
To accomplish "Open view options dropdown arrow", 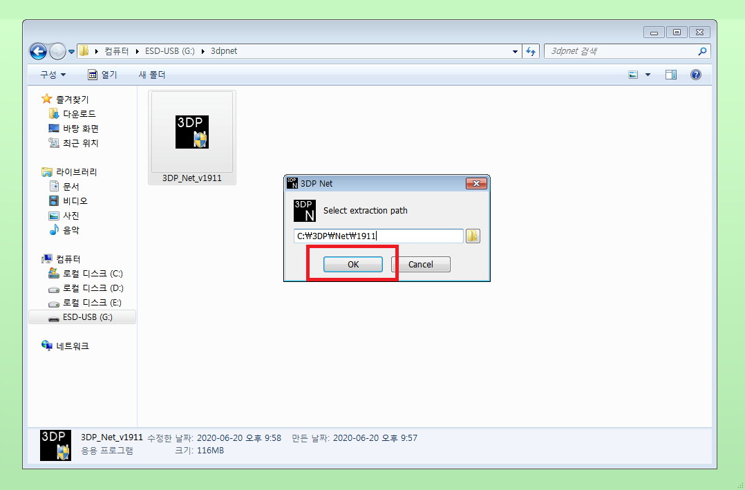I will coord(648,75).
